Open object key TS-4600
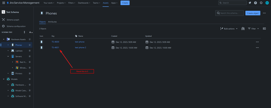271x108 pixels. [55, 42]
